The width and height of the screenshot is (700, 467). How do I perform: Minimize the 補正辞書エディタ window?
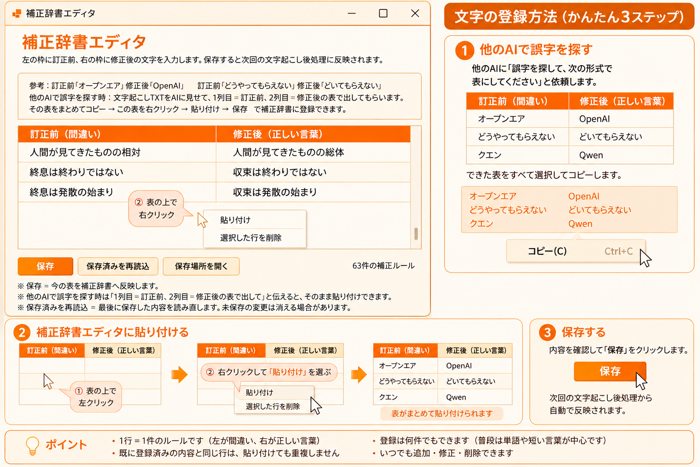(351, 13)
